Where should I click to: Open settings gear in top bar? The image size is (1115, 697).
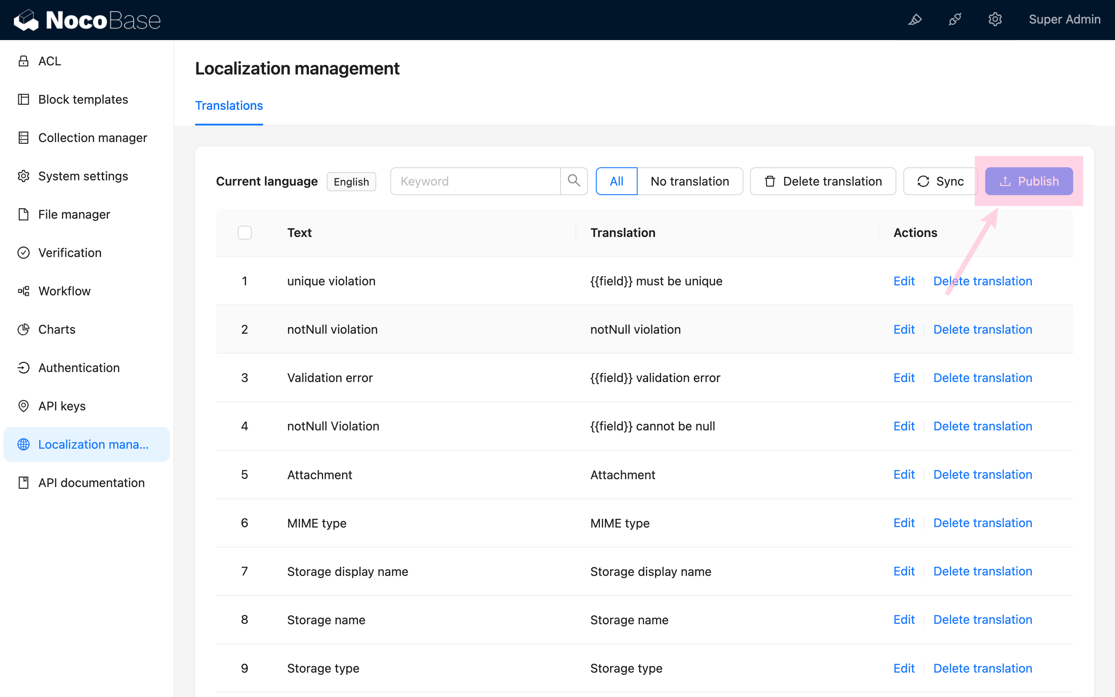[995, 19]
